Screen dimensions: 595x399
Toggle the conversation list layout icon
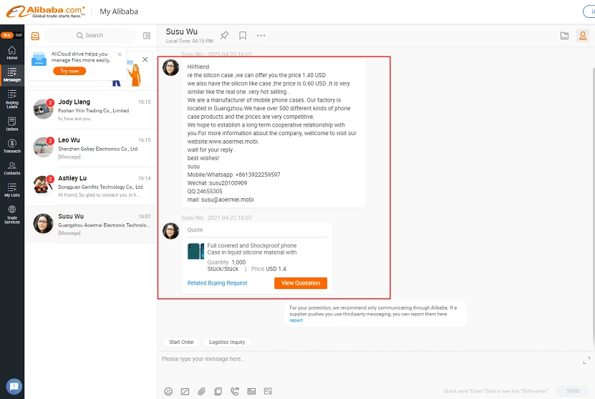coord(147,36)
